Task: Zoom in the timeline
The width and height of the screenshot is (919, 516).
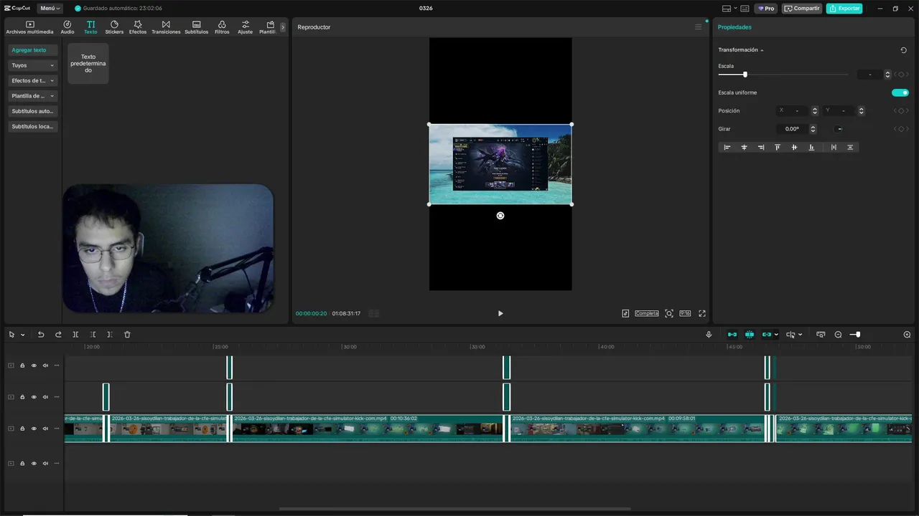Action: click(907, 335)
